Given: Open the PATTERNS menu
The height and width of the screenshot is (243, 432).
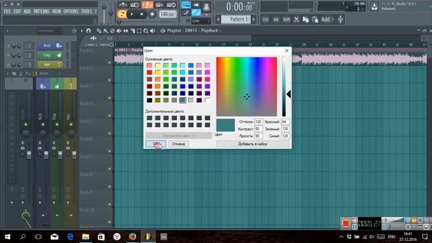Looking at the screenshot, I should (x=42, y=11).
